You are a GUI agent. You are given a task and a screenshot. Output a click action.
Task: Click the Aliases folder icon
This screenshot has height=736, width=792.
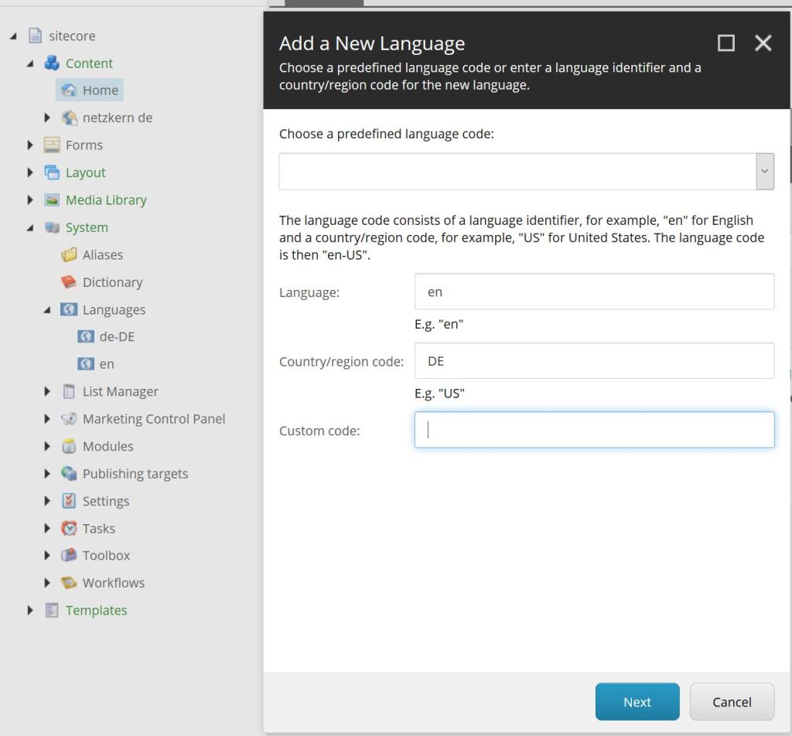[x=69, y=255]
